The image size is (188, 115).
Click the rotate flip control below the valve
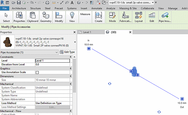110,84
